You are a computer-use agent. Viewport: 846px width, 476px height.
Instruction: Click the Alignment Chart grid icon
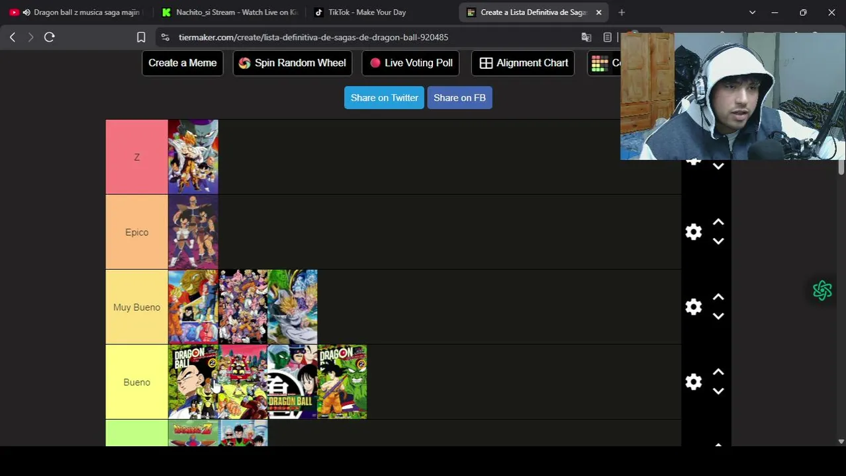pos(486,63)
